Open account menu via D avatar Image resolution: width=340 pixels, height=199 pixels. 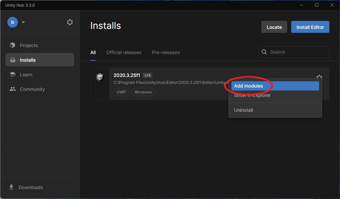[13, 22]
